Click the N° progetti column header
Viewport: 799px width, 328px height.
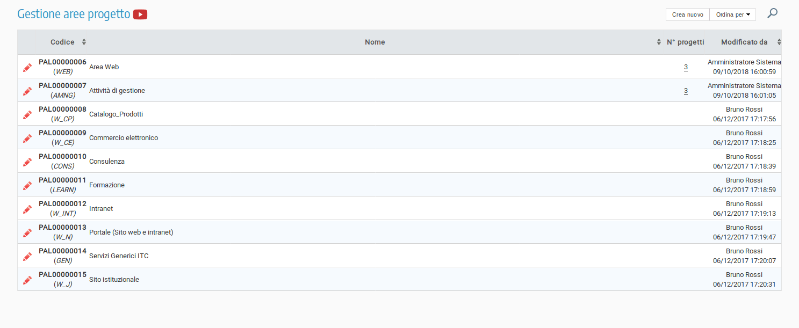click(685, 42)
